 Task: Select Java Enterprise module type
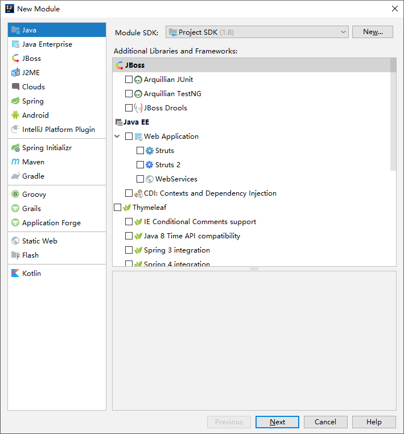point(47,44)
